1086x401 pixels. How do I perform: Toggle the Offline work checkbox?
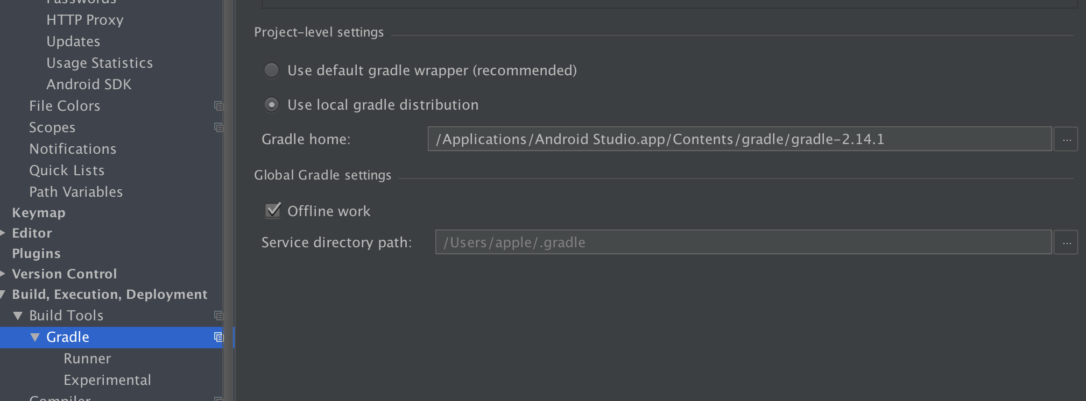(x=273, y=210)
